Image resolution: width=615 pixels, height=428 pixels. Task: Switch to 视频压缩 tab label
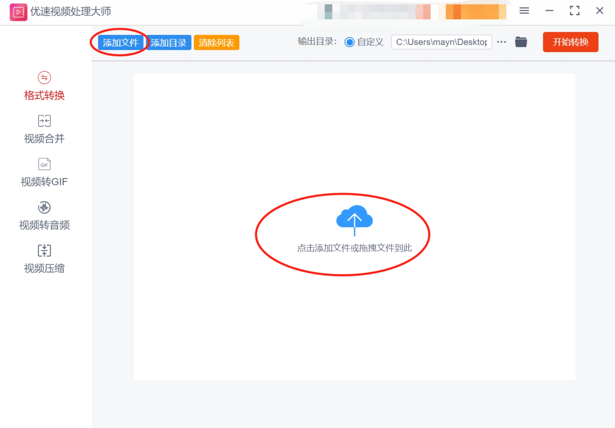[x=44, y=268]
